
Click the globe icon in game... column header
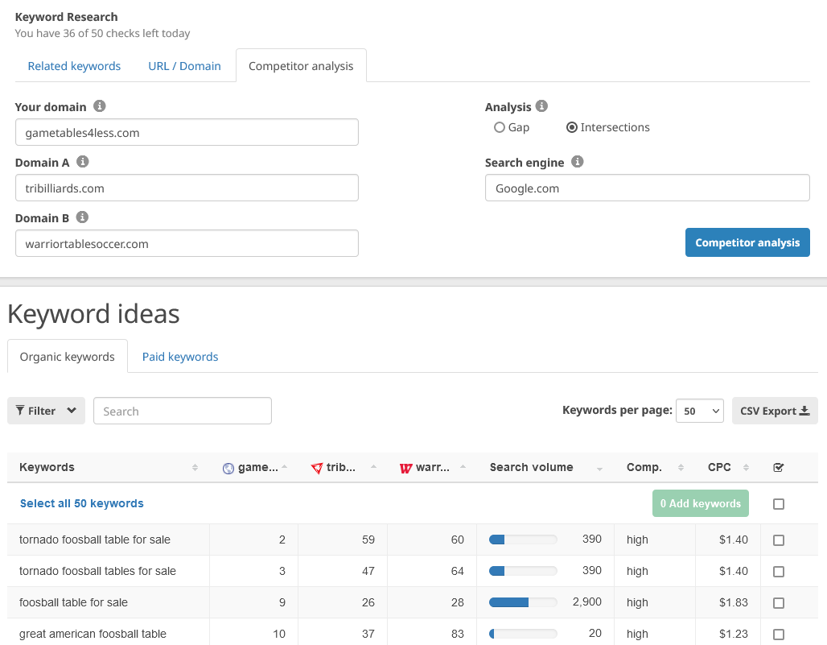[x=228, y=468]
